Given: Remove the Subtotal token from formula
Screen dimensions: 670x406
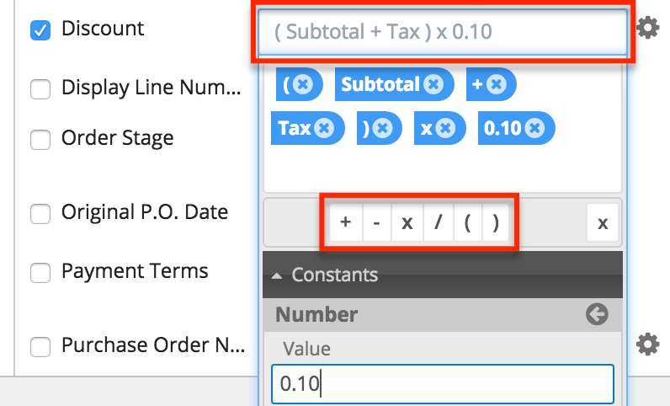Looking at the screenshot, I should 433,84.
